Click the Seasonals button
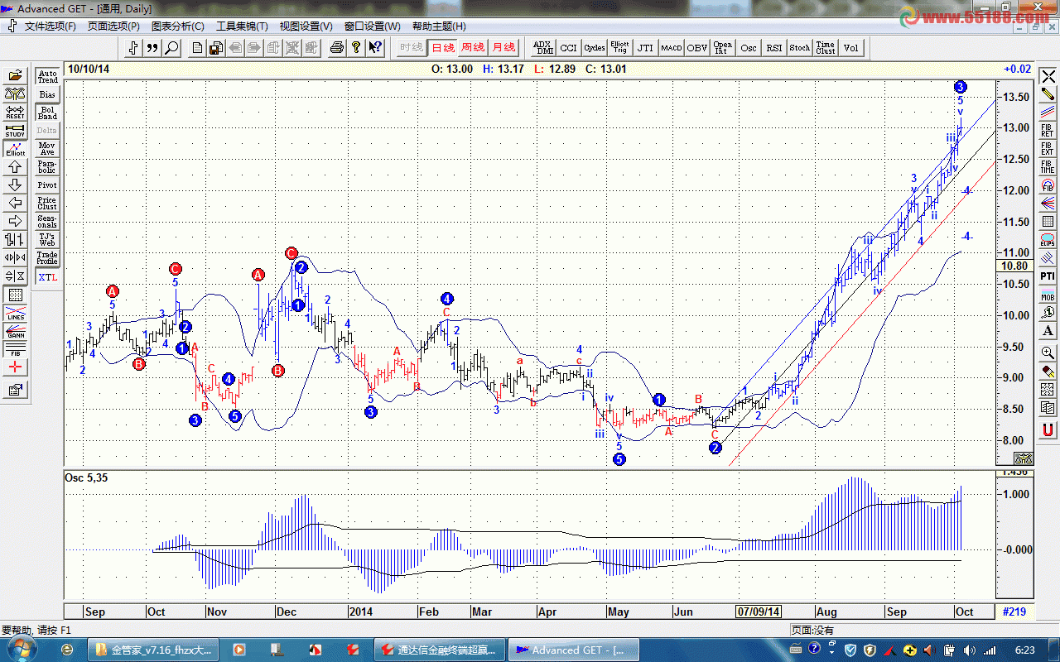The width and height of the screenshot is (1060, 662). tap(47, 222)
